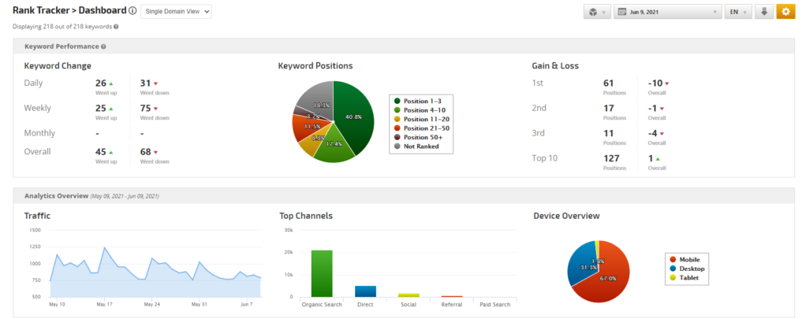The height and width of the screenshot is (319, 806).
Task: Click the Organic Search bar
Action: coord(322,273)
